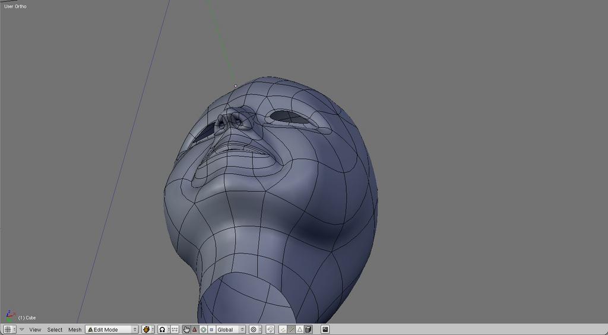Open the 3D View window type selector
The image size is (608, 335).
click(x=9, y=330)
